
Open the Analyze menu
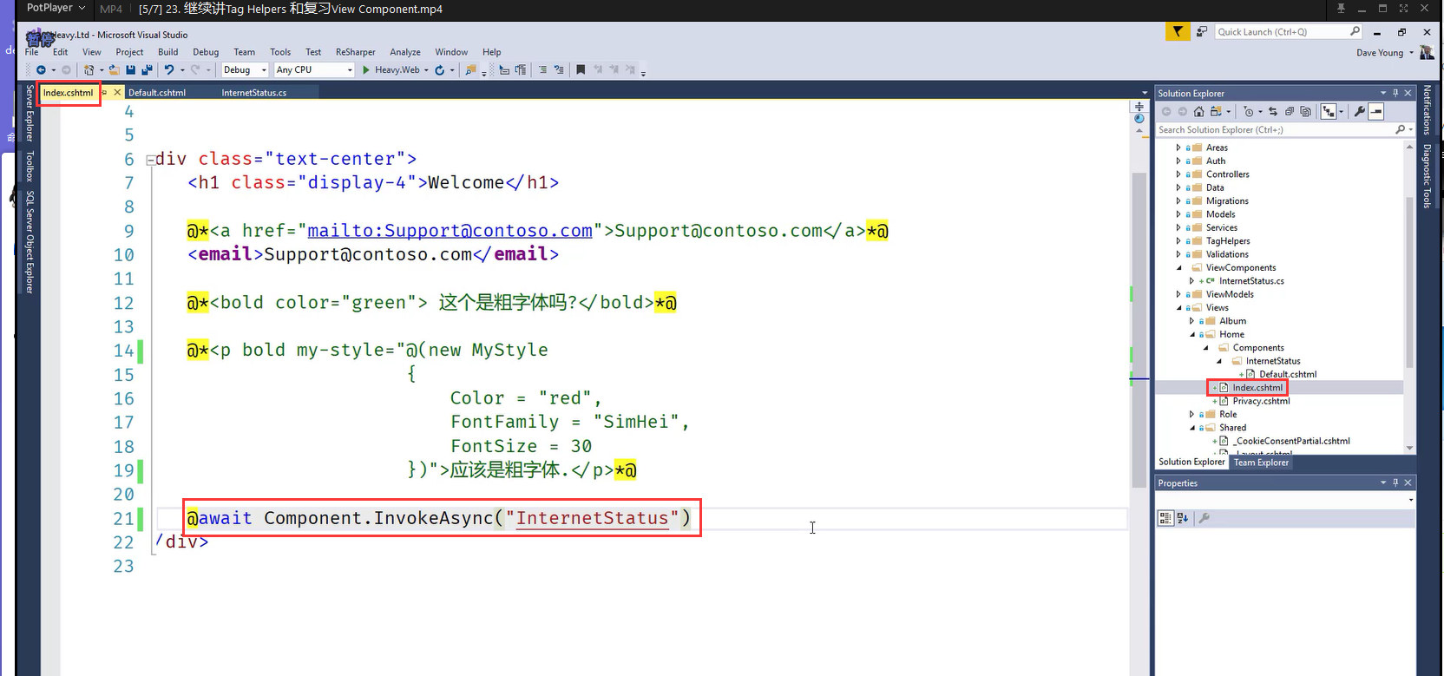[404, 52]
